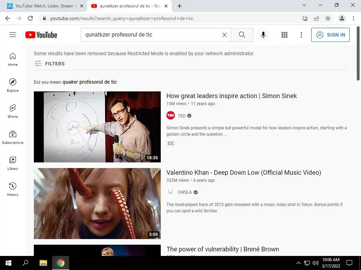This screenshot has height=270, width=361.
Task: Bookmark this page with the star
Action: 328,18
